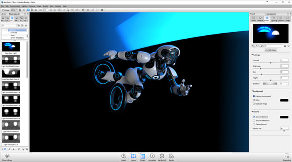292x162 pixels.
Task: Toggle the Library panel icon
Action: tap(133, 156)
